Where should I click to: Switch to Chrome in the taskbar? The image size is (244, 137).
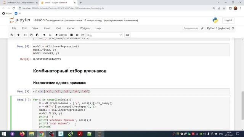coord(42,134)
